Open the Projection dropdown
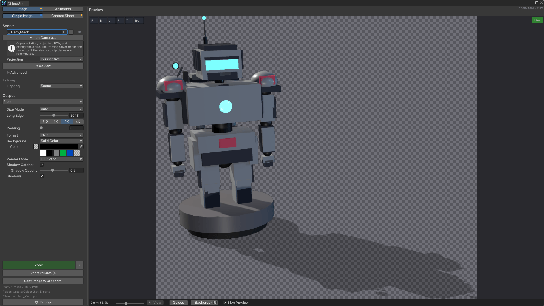 point(61,59)
